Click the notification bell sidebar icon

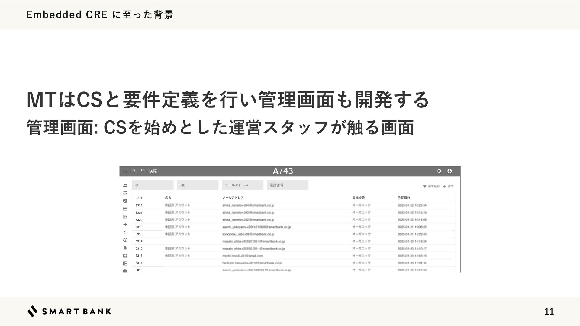coord(125,248)
